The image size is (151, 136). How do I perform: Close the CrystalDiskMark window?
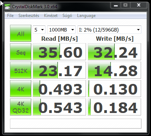point(139,5)
